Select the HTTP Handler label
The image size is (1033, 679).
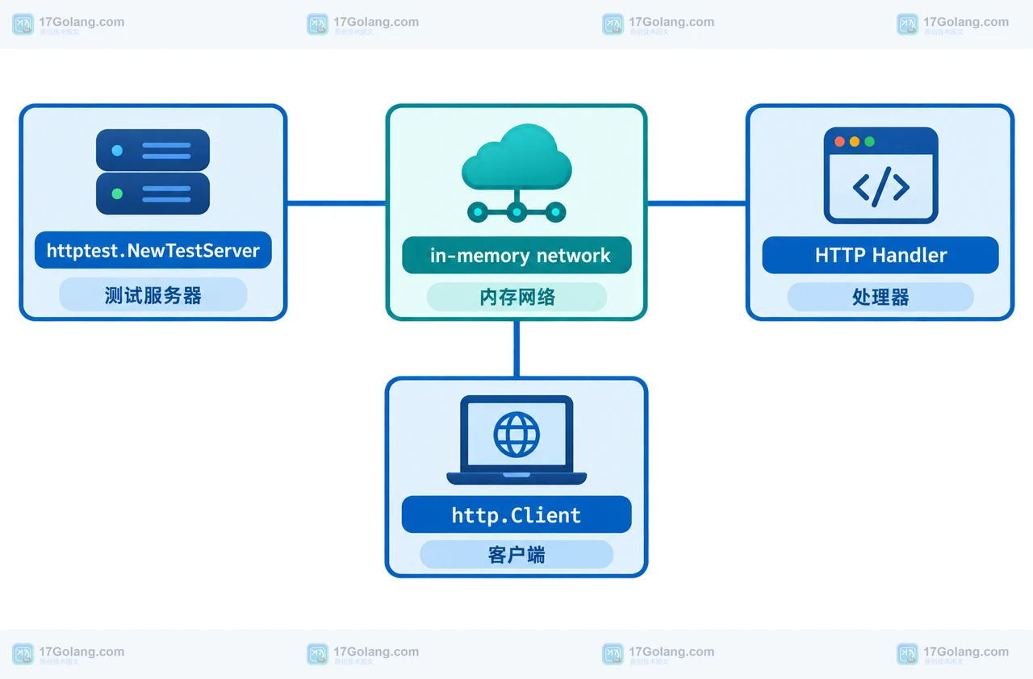pos(880,256)
